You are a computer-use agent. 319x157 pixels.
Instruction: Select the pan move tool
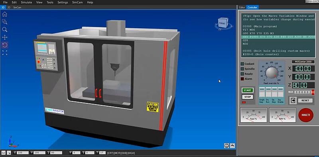pyautogui.click(x=5, y=37)
